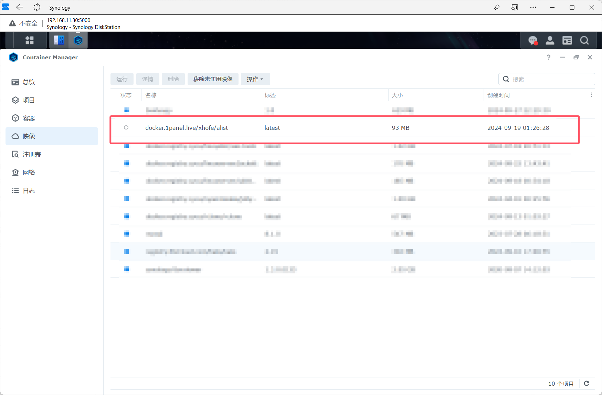Open the 注册表 registry section

[32, 155]
